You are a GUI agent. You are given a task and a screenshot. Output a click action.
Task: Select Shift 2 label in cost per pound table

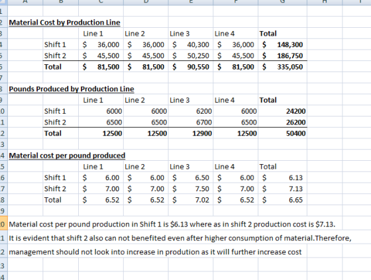point(60,189)
